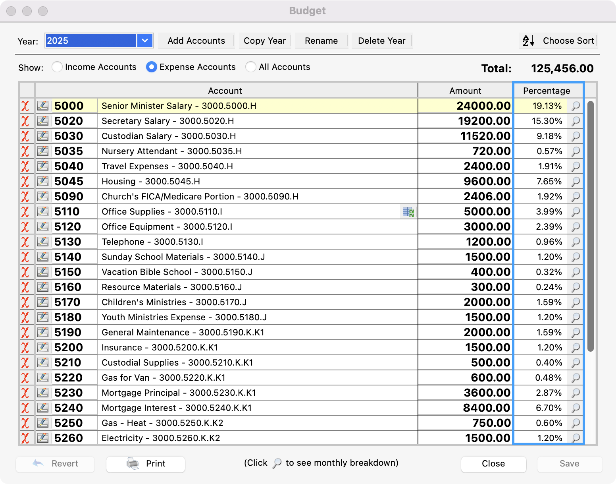This screenshot has width=616, height=484.
Task: Choose the Expense Accounts option
Action: tap(151, 67)
